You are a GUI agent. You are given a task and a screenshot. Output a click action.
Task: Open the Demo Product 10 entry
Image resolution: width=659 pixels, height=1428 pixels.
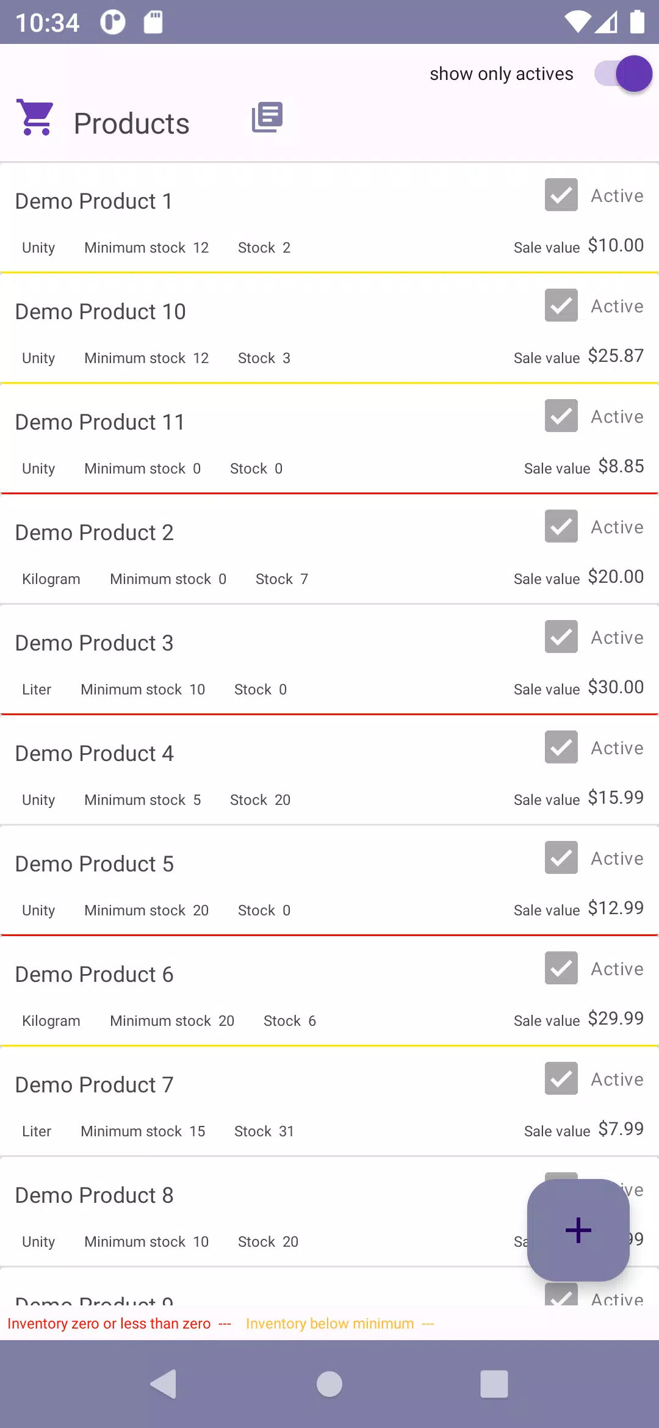tap(101, 312)
